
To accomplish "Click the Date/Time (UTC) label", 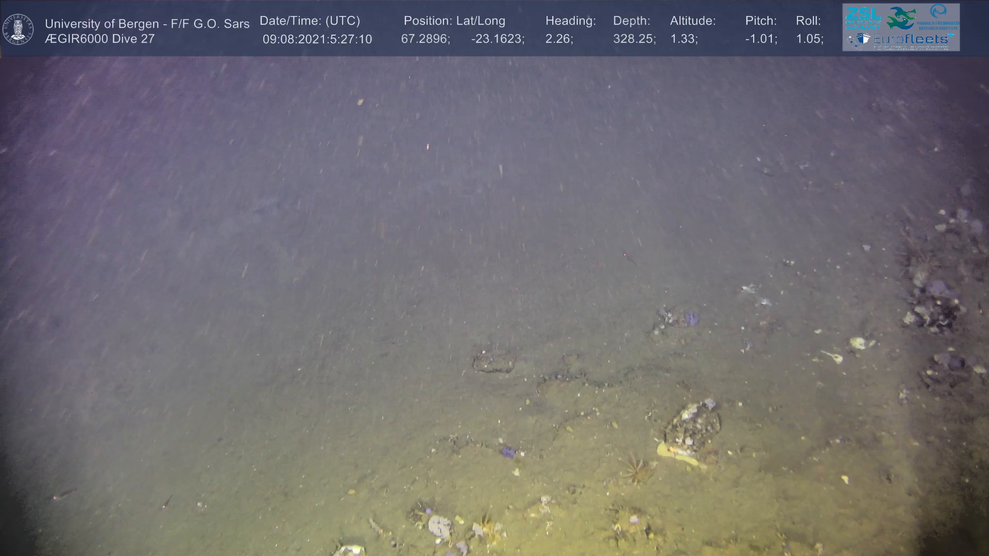I will tap(310, 21).
